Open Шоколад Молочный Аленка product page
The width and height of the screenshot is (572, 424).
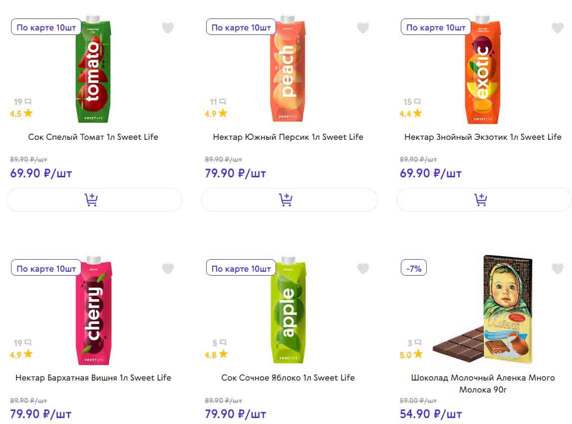point(483,383)
